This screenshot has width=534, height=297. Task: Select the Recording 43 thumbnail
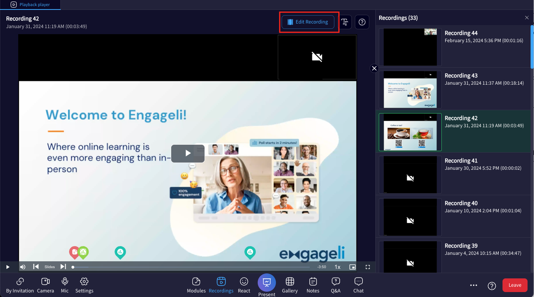[x=410, y=89]
